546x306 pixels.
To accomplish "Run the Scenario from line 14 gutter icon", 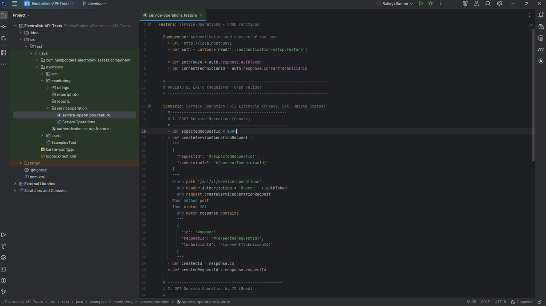I will pos(150,106).
